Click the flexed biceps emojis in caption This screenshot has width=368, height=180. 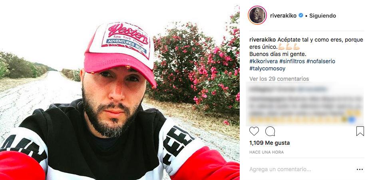(x=289, y=47)
